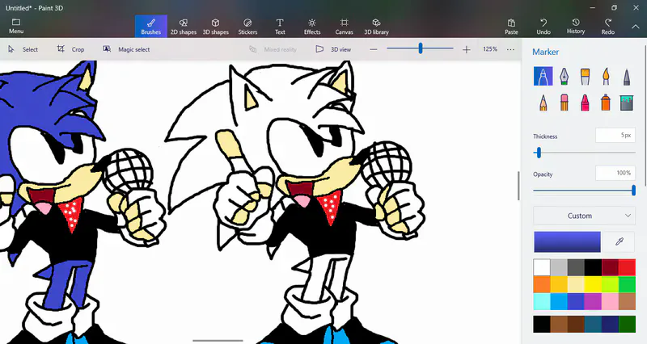647x344 pixels.
Task: Open the Effects tab
Action: point(312,27)
